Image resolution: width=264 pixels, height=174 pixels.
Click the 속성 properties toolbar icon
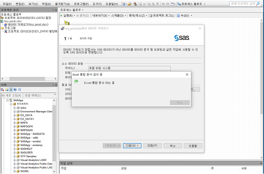pos(179,16)
